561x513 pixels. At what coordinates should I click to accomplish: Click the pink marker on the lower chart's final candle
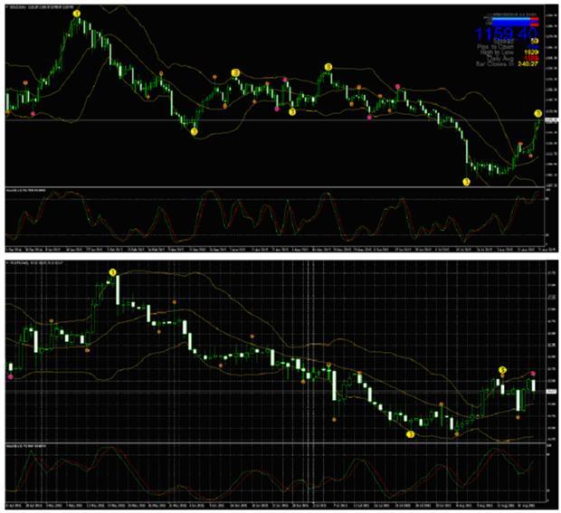click(x=533, y=374)
